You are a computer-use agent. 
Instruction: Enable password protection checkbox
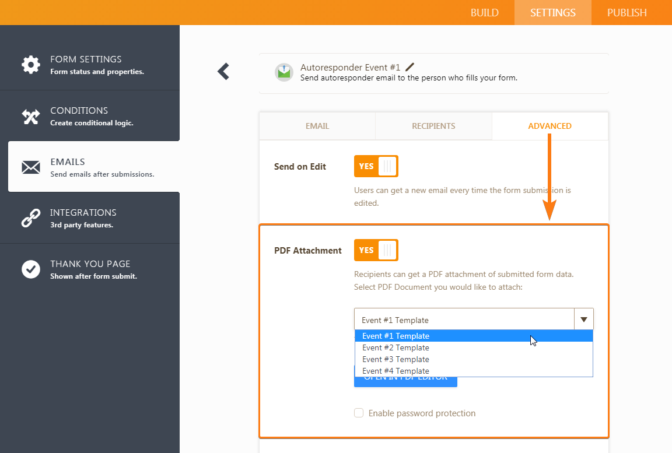pos(359,413)
